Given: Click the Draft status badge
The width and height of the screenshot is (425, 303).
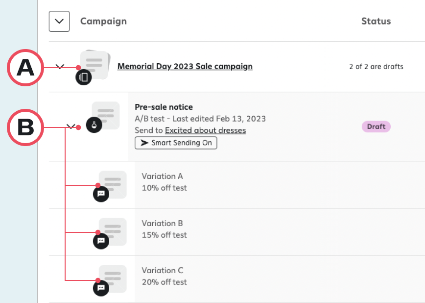Looking at the screenshot, I should tap(376, 126).
